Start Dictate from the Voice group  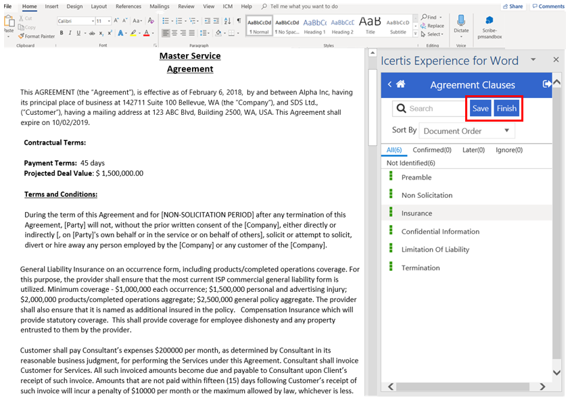(x=461, y=24)
